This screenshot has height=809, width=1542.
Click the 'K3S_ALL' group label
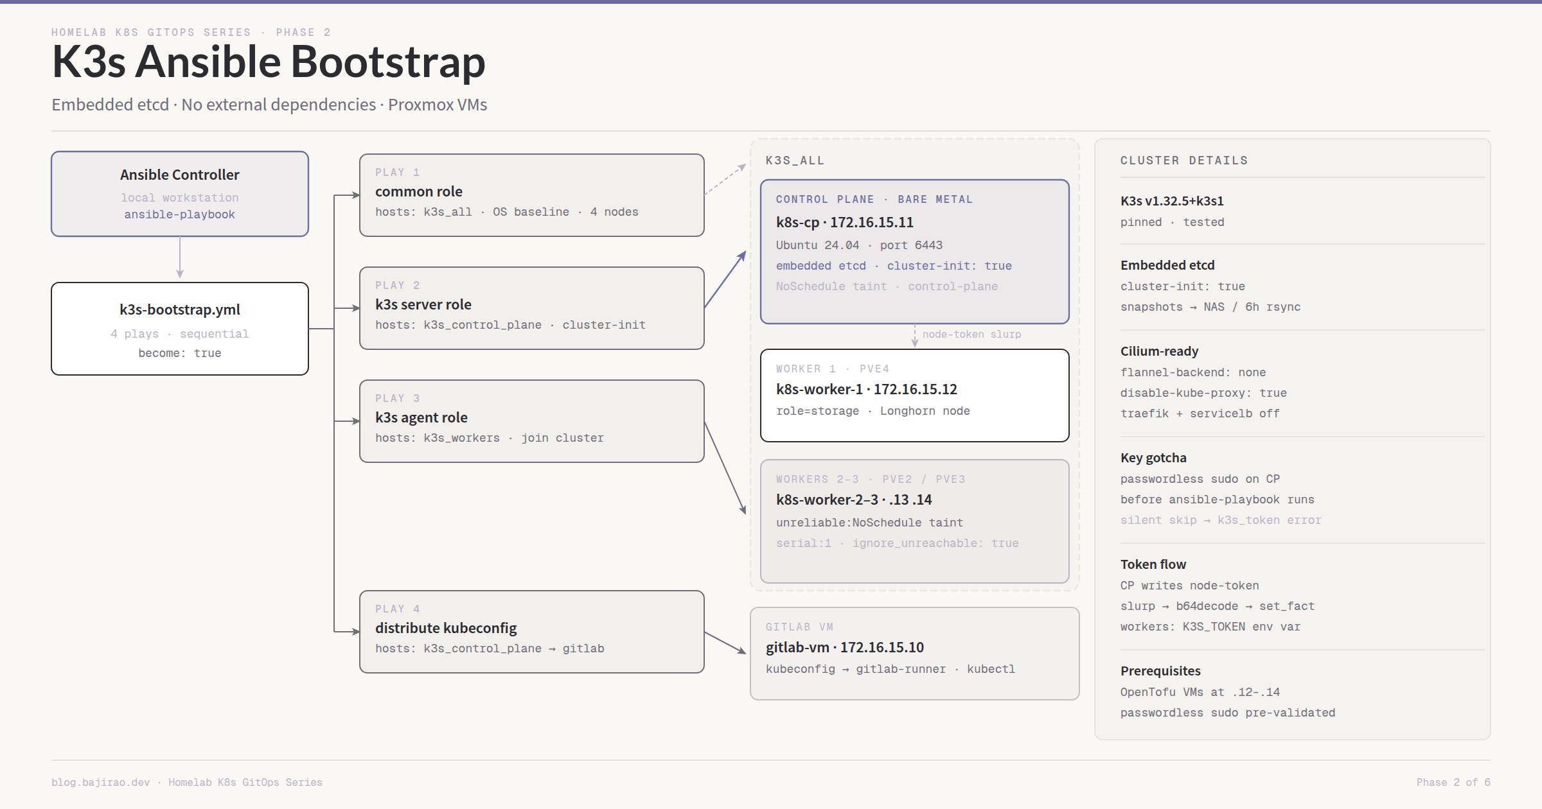click(795, 161)
